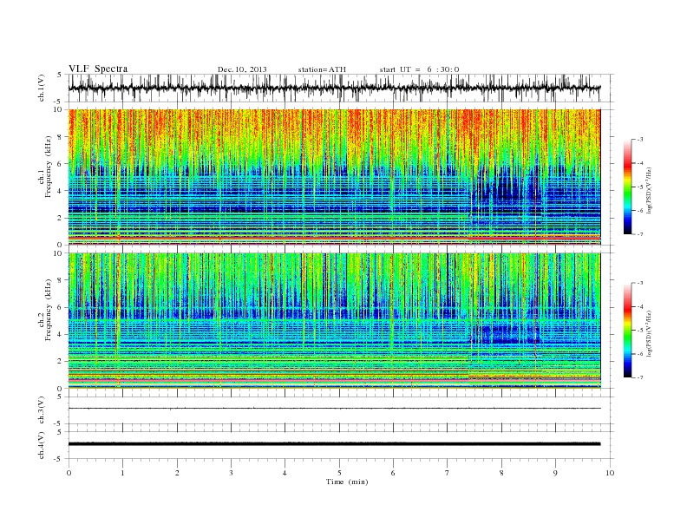687x531 pixels.
Task: Click the "ch.1(V)" waveform axis label
Action: point(41,88)
